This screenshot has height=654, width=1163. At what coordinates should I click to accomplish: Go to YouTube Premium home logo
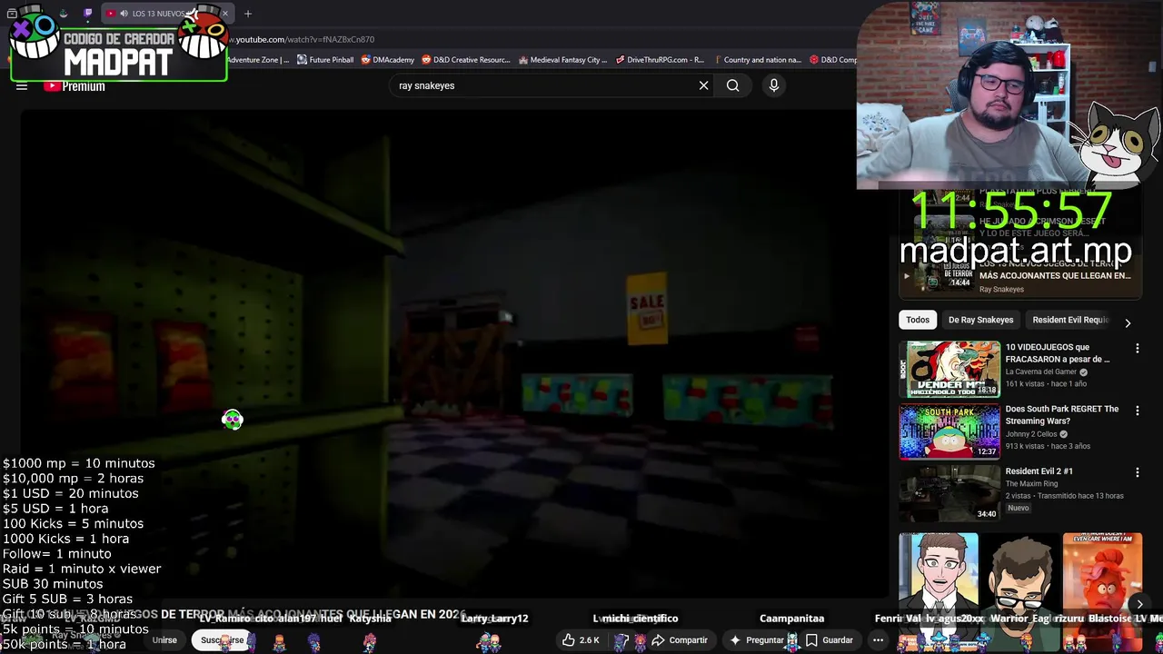tap(75, 86)
